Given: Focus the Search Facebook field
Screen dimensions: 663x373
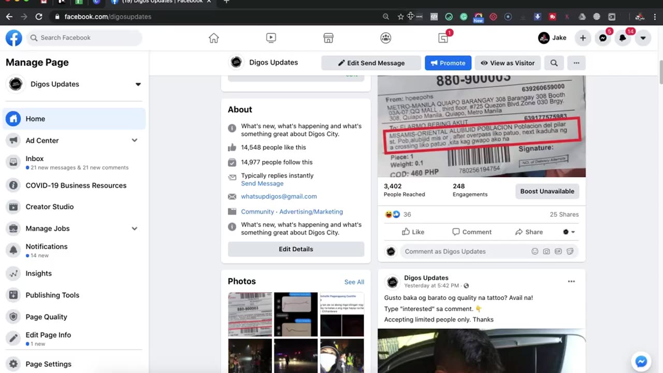Looking at the screenshot, I should (84, 38).
